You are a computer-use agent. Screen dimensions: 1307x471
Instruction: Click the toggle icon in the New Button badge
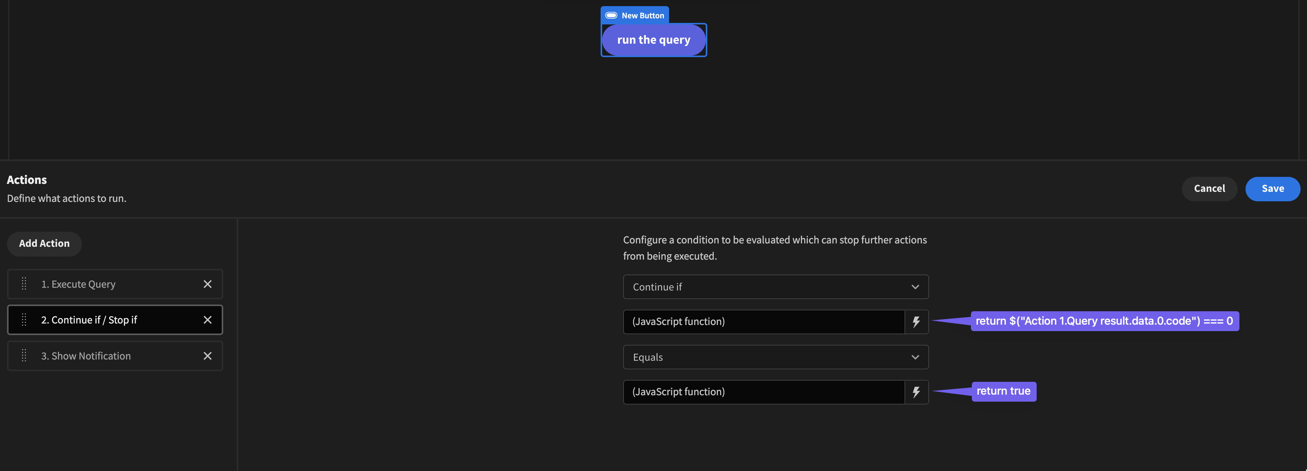[611, 15]
